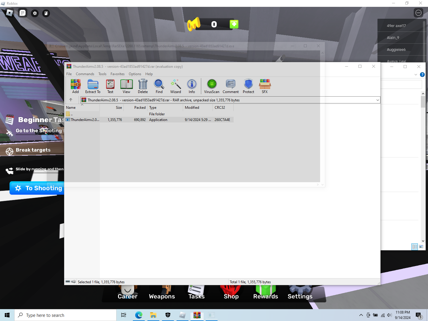
Task: Click the Delete trash can icon
Action: (143, 86)
